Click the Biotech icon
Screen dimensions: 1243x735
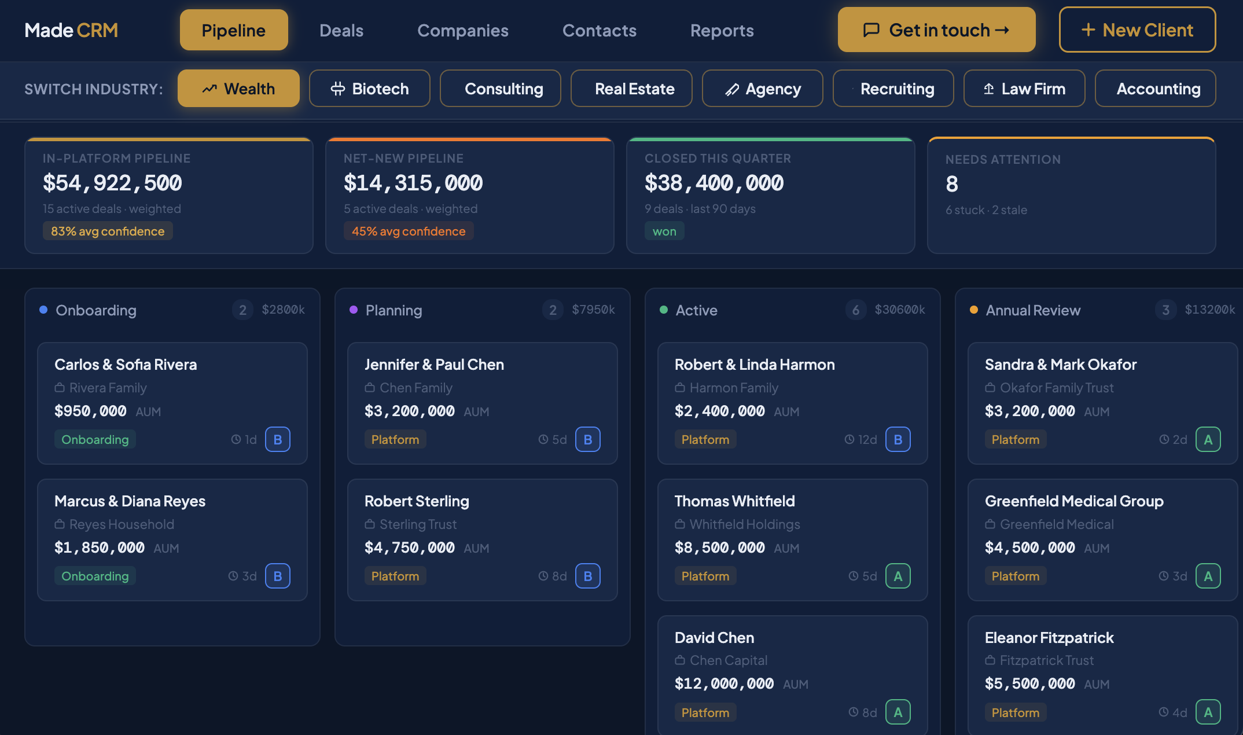338,89
